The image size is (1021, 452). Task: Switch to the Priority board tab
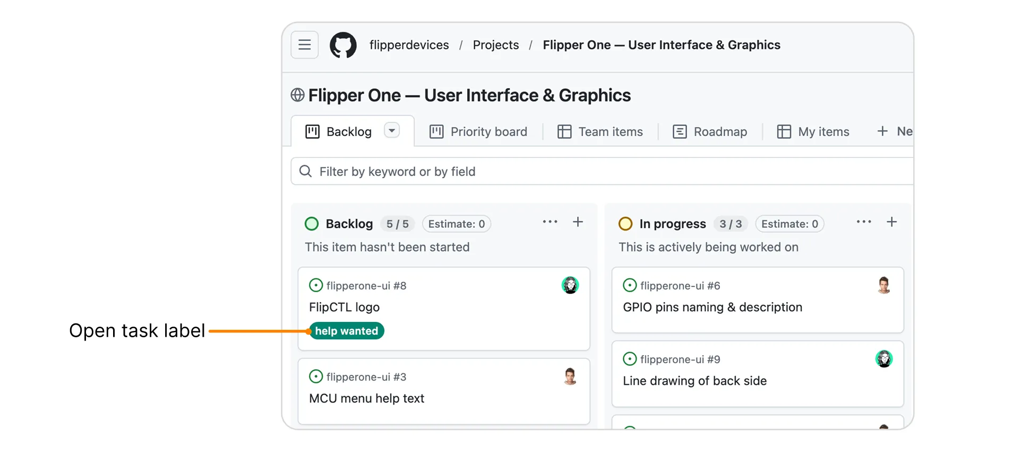tap(478, 132)
